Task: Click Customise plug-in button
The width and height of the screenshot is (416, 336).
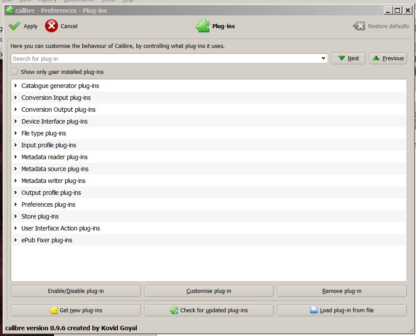Action: 209,291
